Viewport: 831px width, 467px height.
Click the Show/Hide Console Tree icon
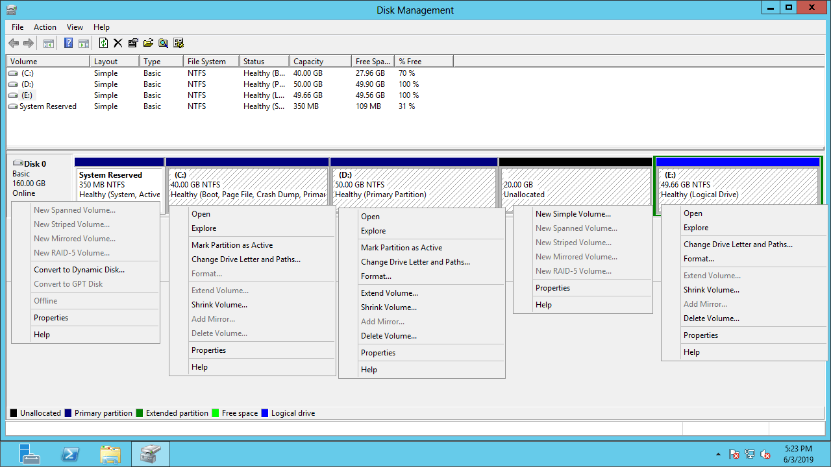coord(48,43)
